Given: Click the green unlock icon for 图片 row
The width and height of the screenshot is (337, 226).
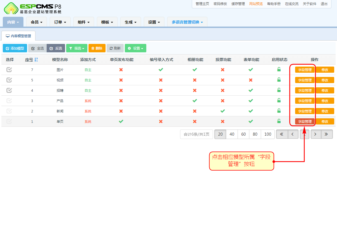Looking at the screenshot, I should (279, 69).
